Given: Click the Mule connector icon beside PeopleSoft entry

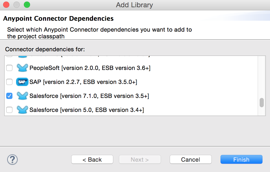Looking at the screenshot, I should click(x=23, y=68).
